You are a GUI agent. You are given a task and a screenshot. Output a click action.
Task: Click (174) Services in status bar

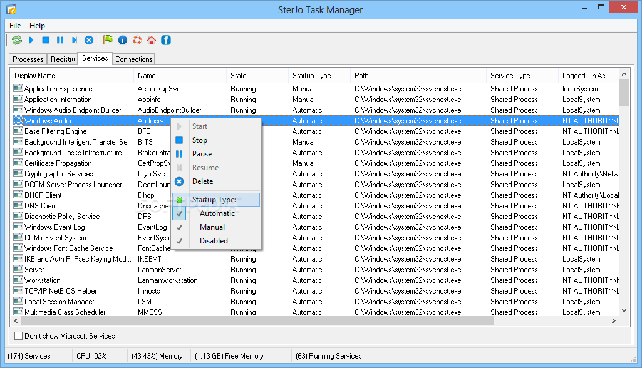coord(29,355)
